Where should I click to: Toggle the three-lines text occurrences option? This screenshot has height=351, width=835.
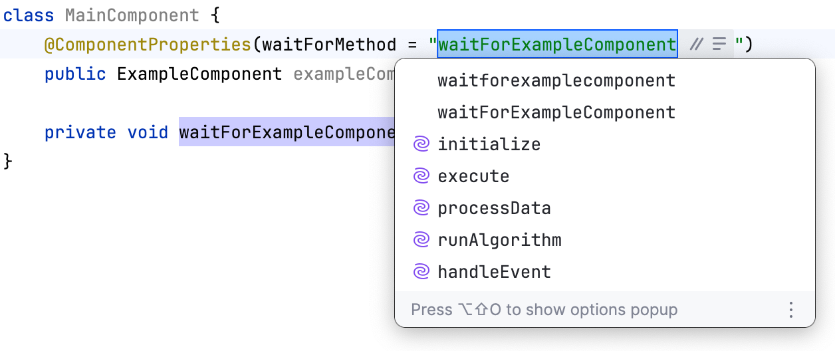point(719,45)
